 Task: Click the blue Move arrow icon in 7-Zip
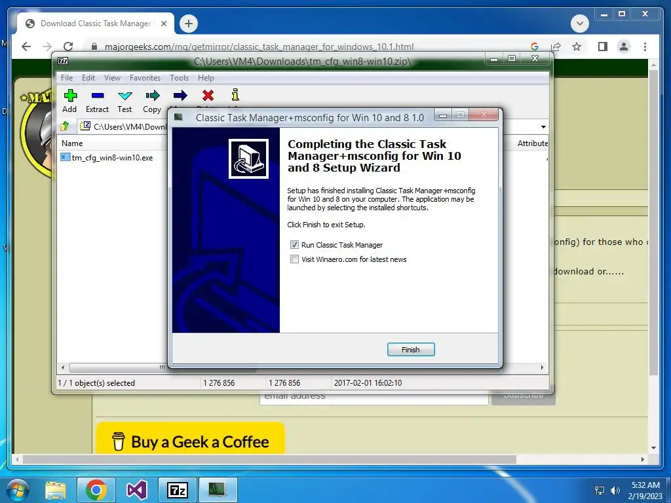point(180,96)
